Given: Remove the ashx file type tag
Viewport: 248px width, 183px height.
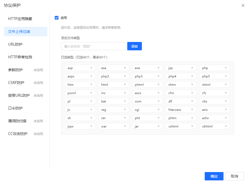Looking at the screenshot, I should [226, 118].
